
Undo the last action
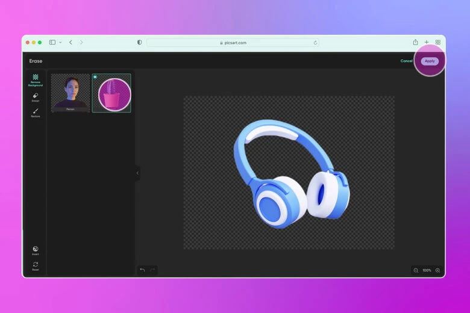point(142,270)
